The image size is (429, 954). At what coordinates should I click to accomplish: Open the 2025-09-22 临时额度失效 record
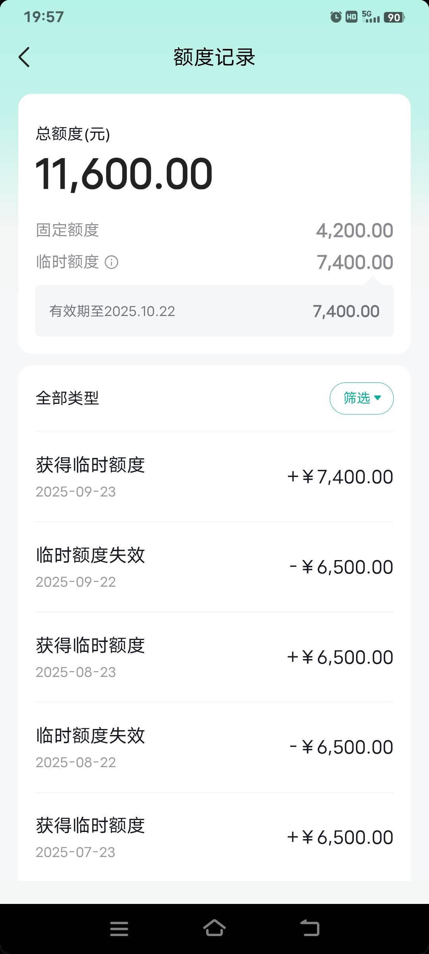214,567
